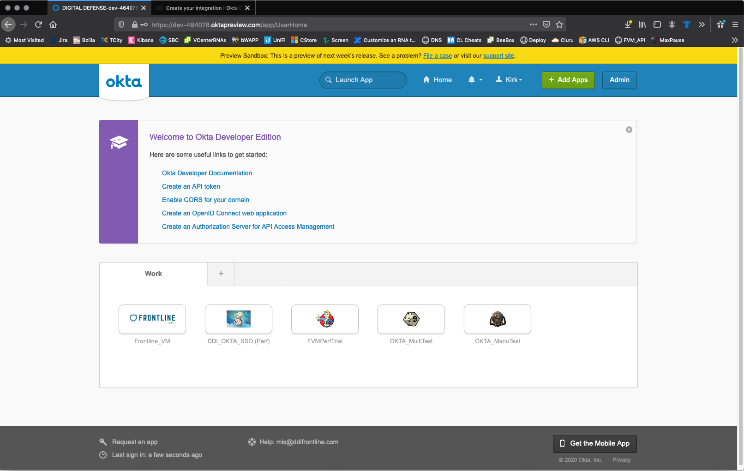
Task: Click the Launch App search field
Action: pos(363,80)
